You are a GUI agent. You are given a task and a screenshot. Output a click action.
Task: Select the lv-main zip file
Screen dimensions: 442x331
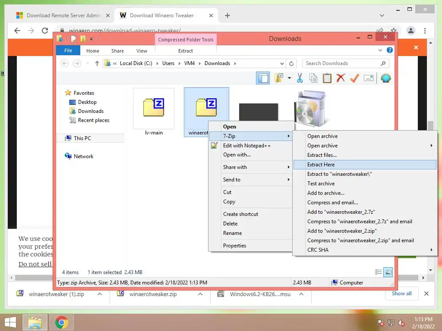154,112
